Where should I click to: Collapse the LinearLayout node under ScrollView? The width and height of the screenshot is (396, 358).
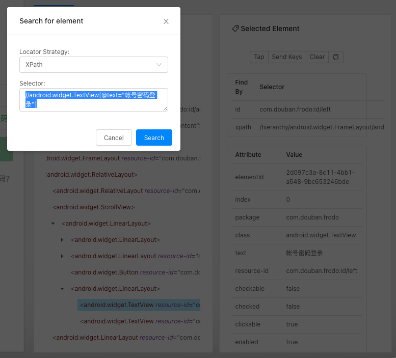[53, 224]
